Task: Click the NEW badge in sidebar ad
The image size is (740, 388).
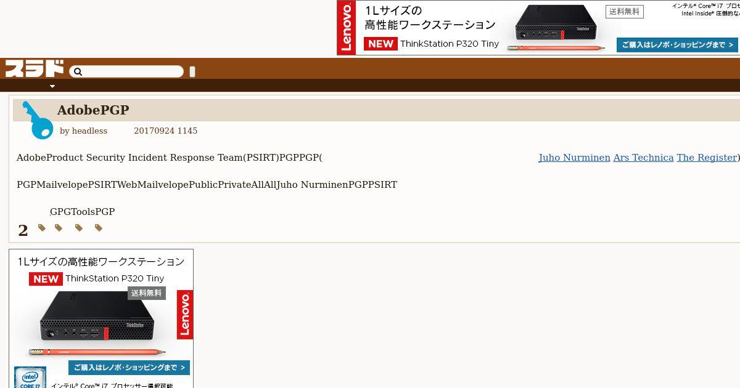Action: (46, 279)
